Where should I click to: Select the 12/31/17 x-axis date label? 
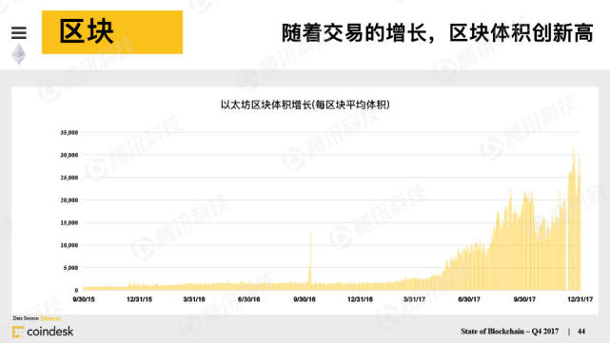click(580, 299)
